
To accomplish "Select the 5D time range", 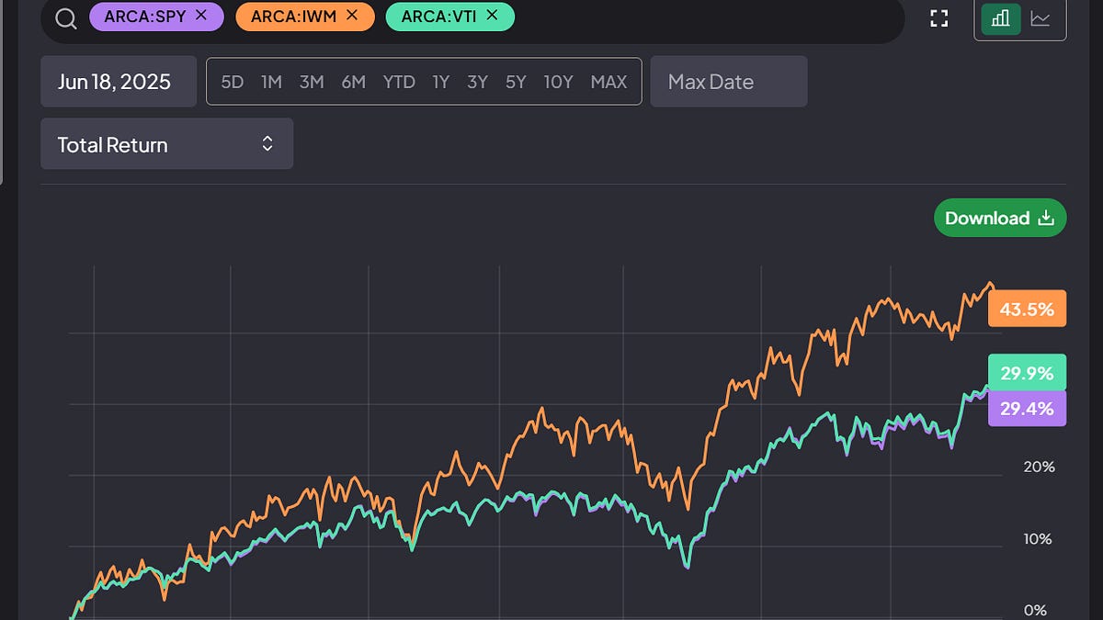I will 233,82.
